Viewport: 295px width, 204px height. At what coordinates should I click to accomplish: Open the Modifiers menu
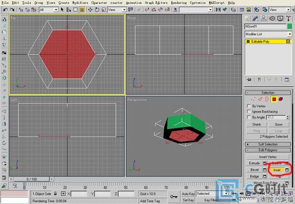click(x=80, y=3)
